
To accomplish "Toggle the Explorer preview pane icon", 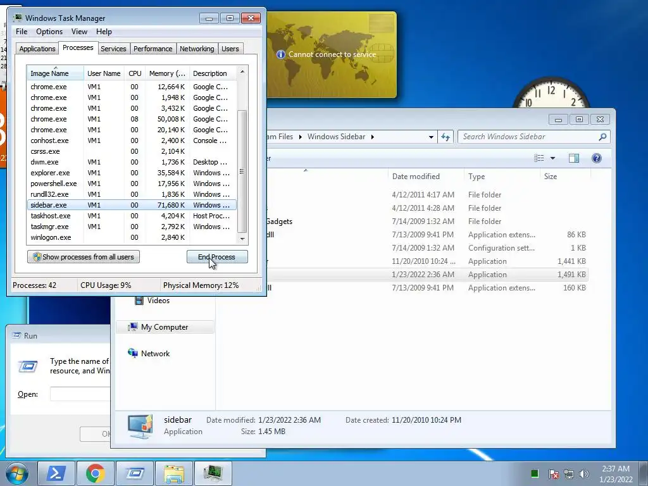I will [573, 158].
